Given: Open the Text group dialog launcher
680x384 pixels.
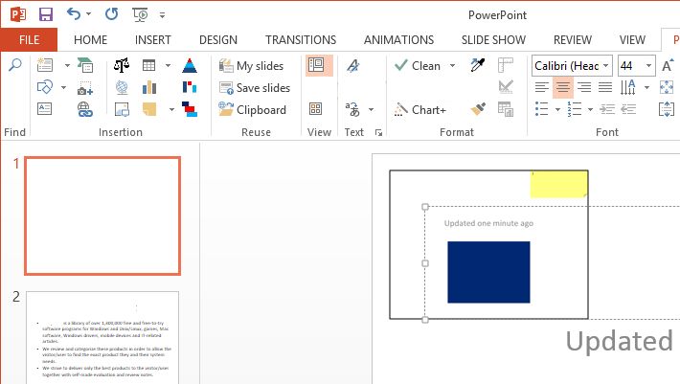Looking at the screenshot, I should (x=378, y=132).
